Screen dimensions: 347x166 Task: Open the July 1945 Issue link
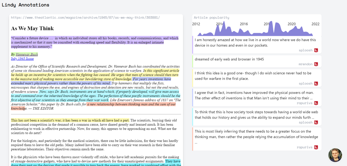[x=22, y=59]
